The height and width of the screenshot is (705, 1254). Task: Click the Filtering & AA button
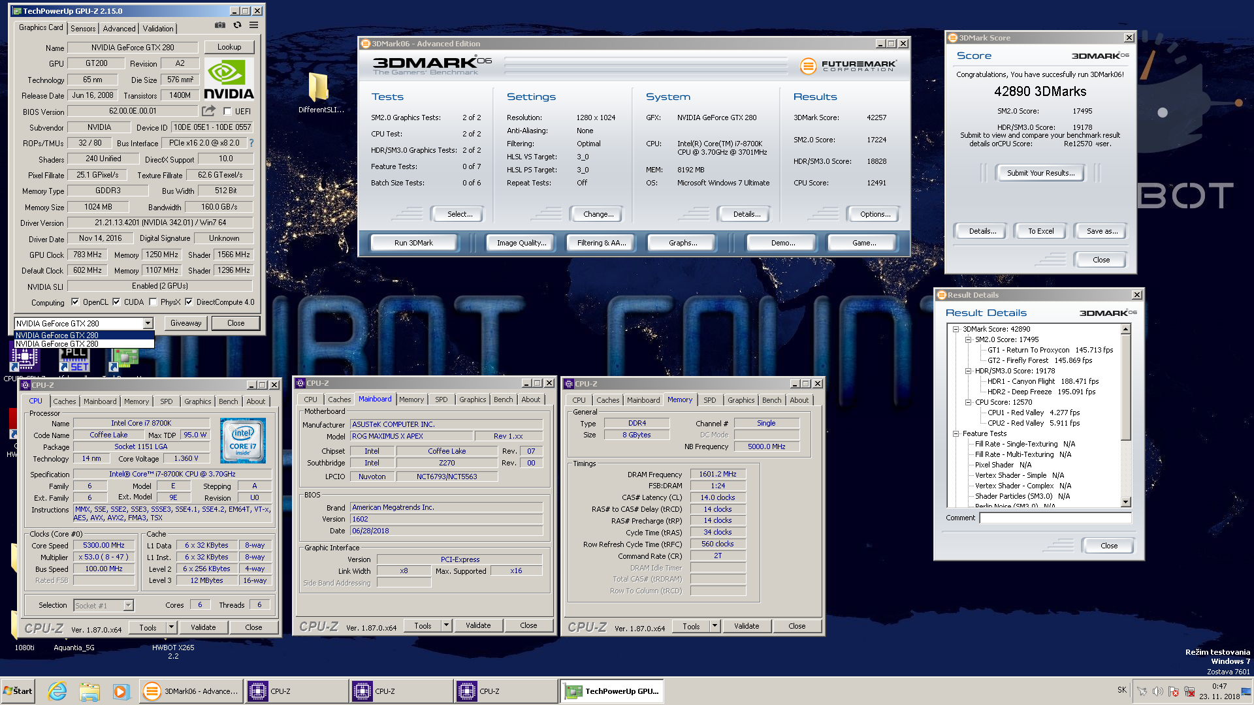coord(601,243)
